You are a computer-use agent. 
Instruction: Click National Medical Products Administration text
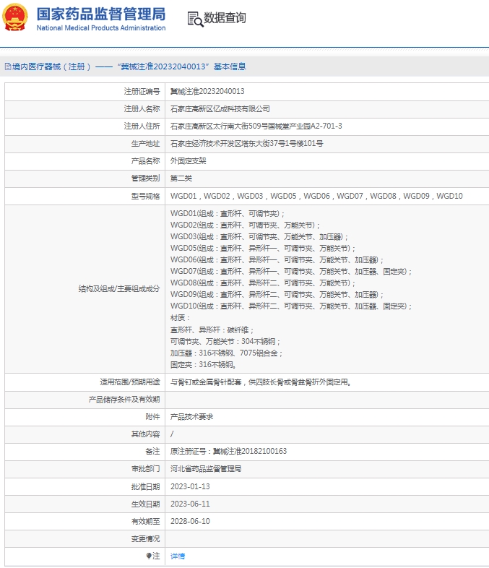(101, 28)
